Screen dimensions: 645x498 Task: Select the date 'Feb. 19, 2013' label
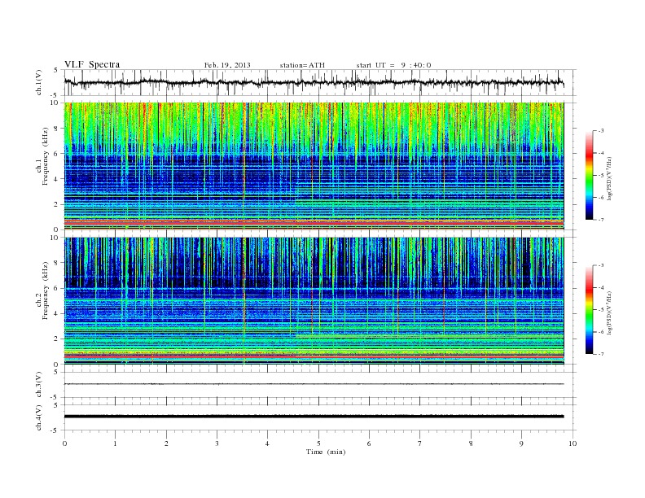tap(227, 65)
